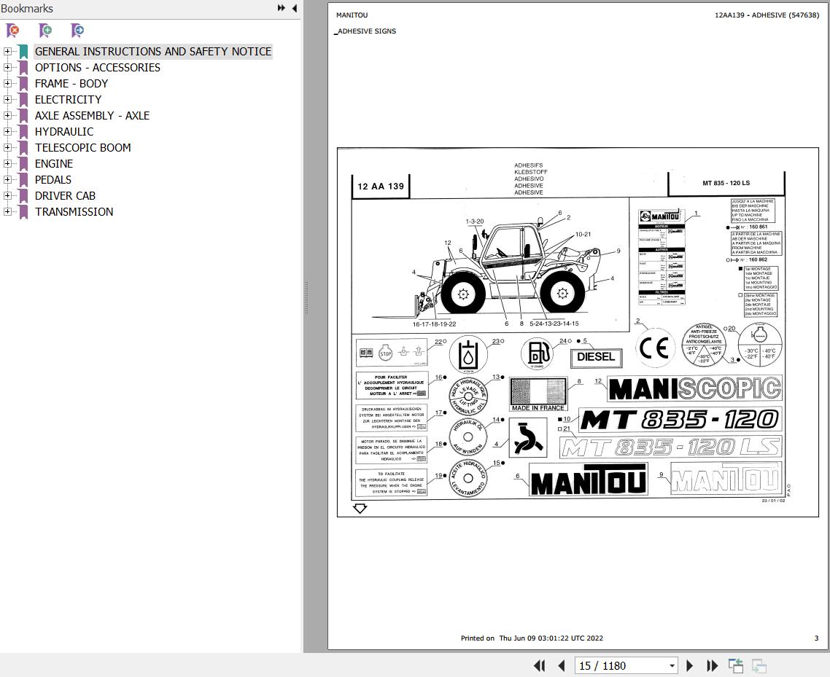Expand the TRANSMISSION bookmark node
The height and width of the screenshot is (677, 830).
click(x=7, y=211)
